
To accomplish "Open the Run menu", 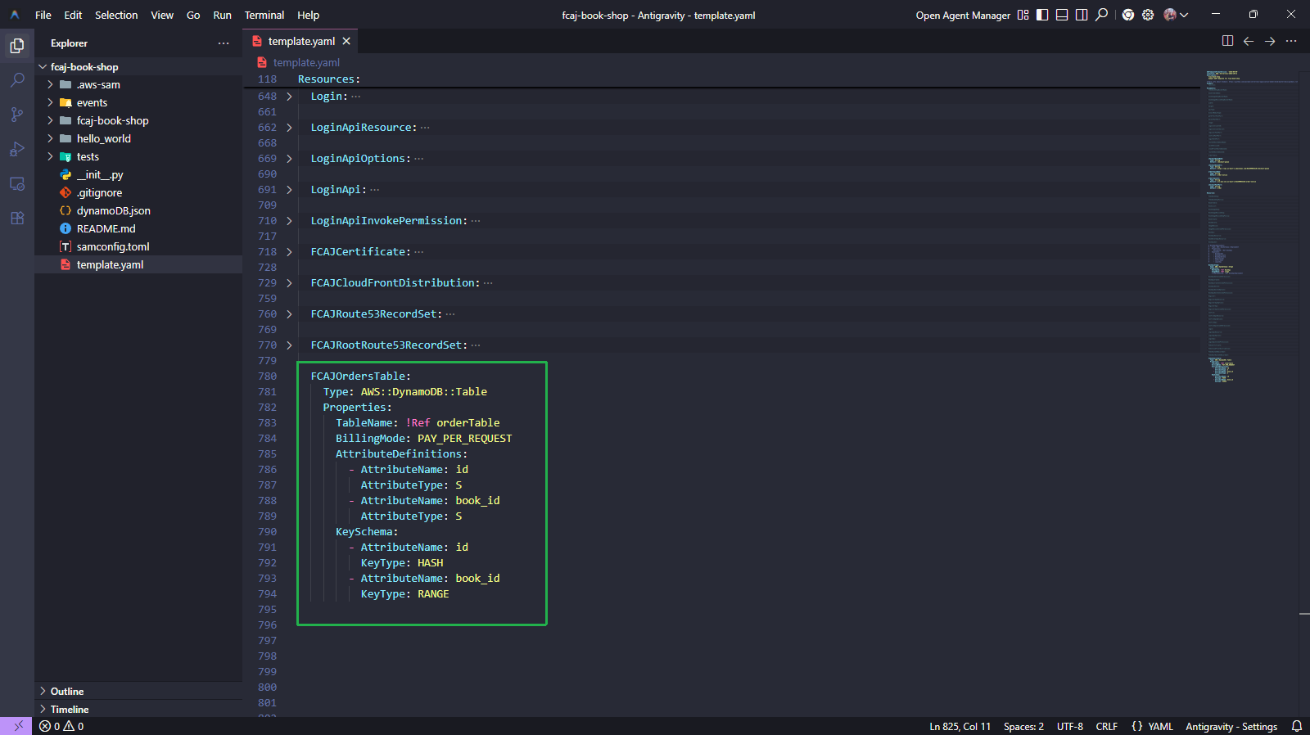I will click(222, 15).
